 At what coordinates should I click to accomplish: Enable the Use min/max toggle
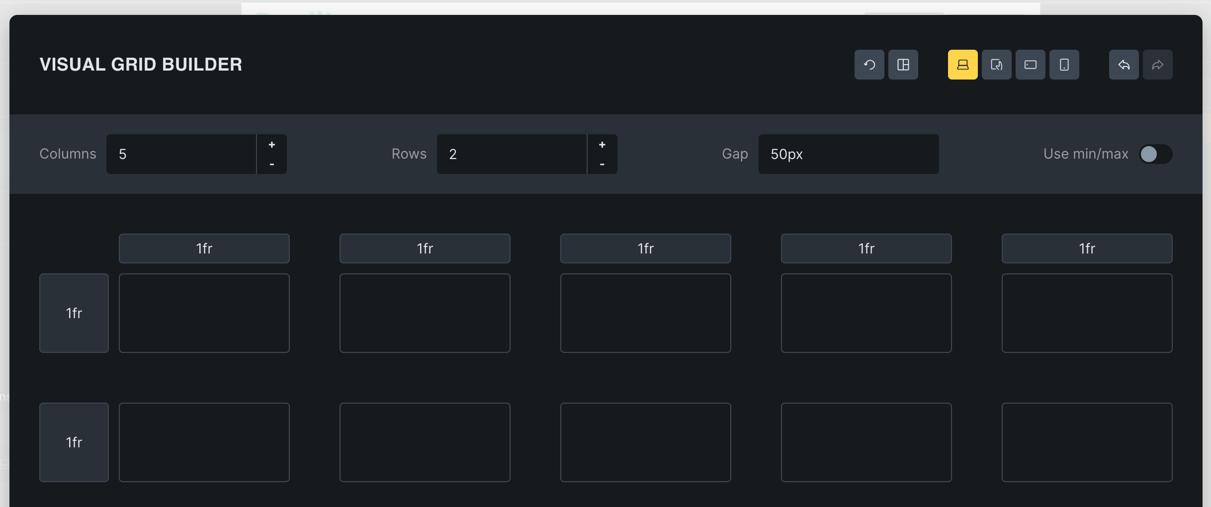[1155, 154]
